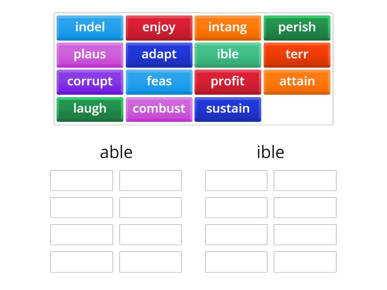Select the 'laugh' word tile

click(x=89, y=109)
